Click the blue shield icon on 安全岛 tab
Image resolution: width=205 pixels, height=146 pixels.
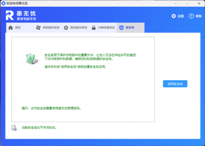121,28
